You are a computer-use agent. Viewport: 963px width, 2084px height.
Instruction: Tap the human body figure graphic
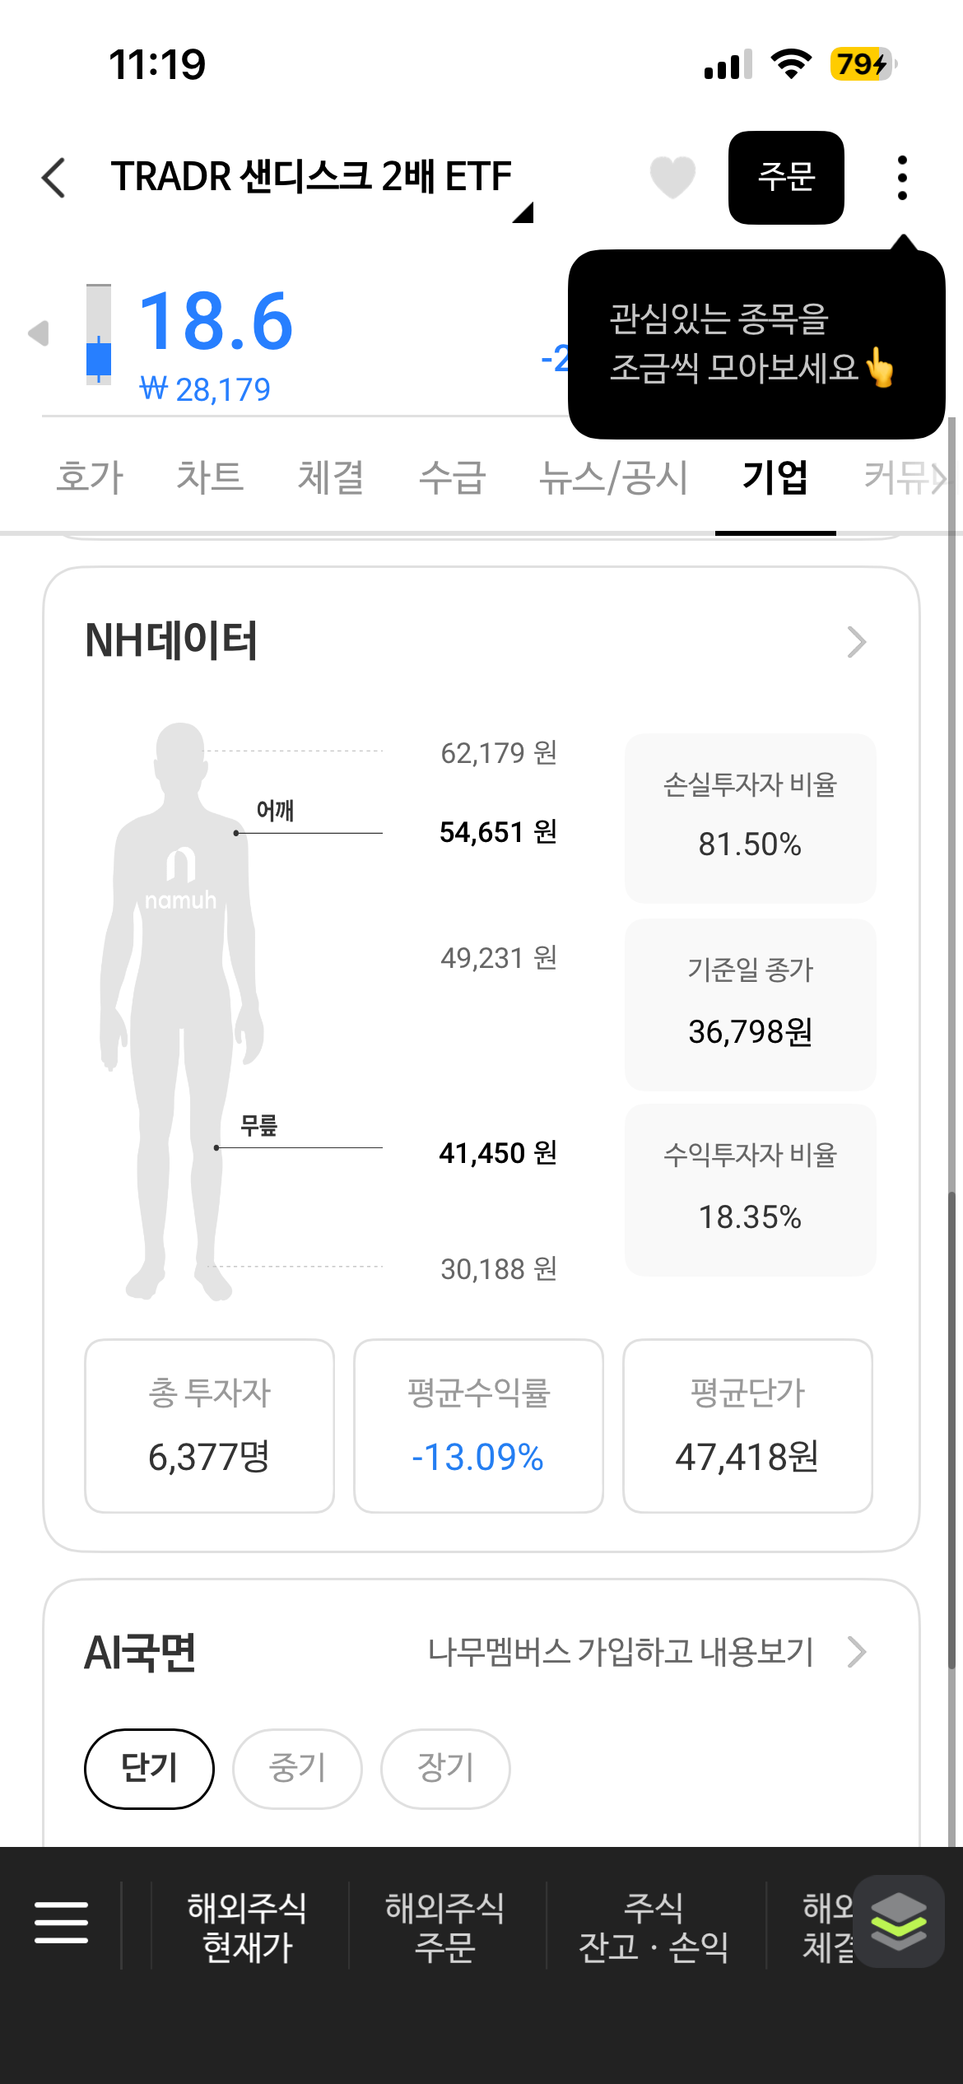182,1011
